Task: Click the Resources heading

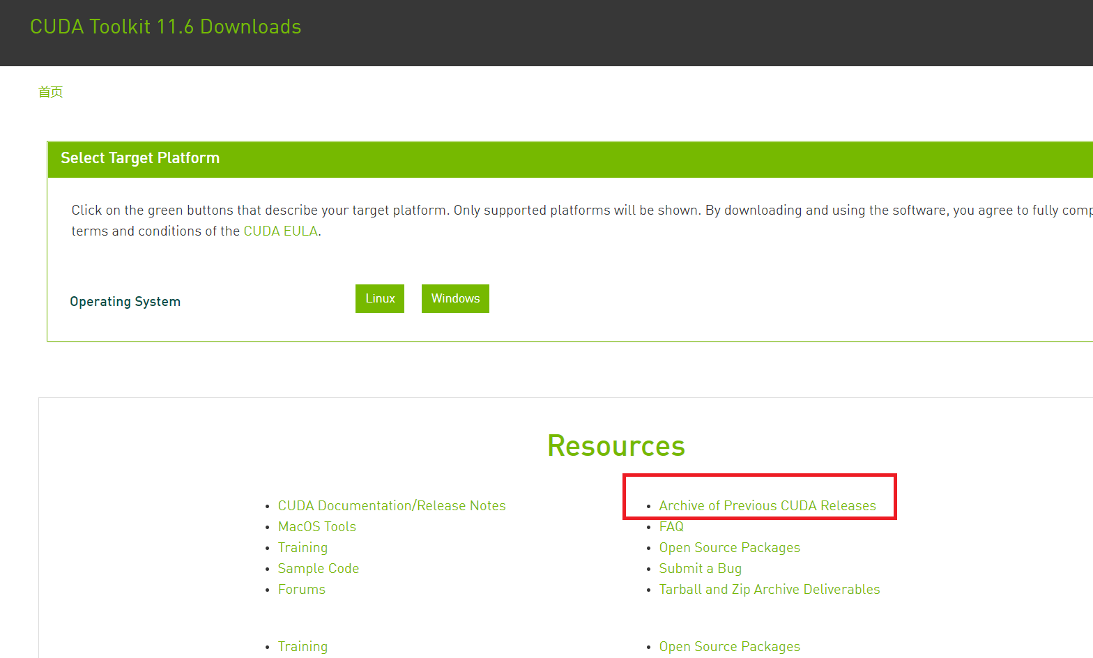Action: pos(616,446)
